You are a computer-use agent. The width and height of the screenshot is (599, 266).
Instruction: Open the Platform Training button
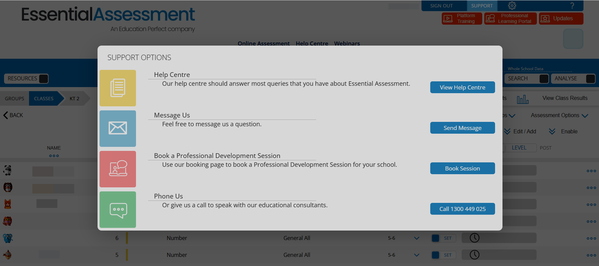point(462,19)
